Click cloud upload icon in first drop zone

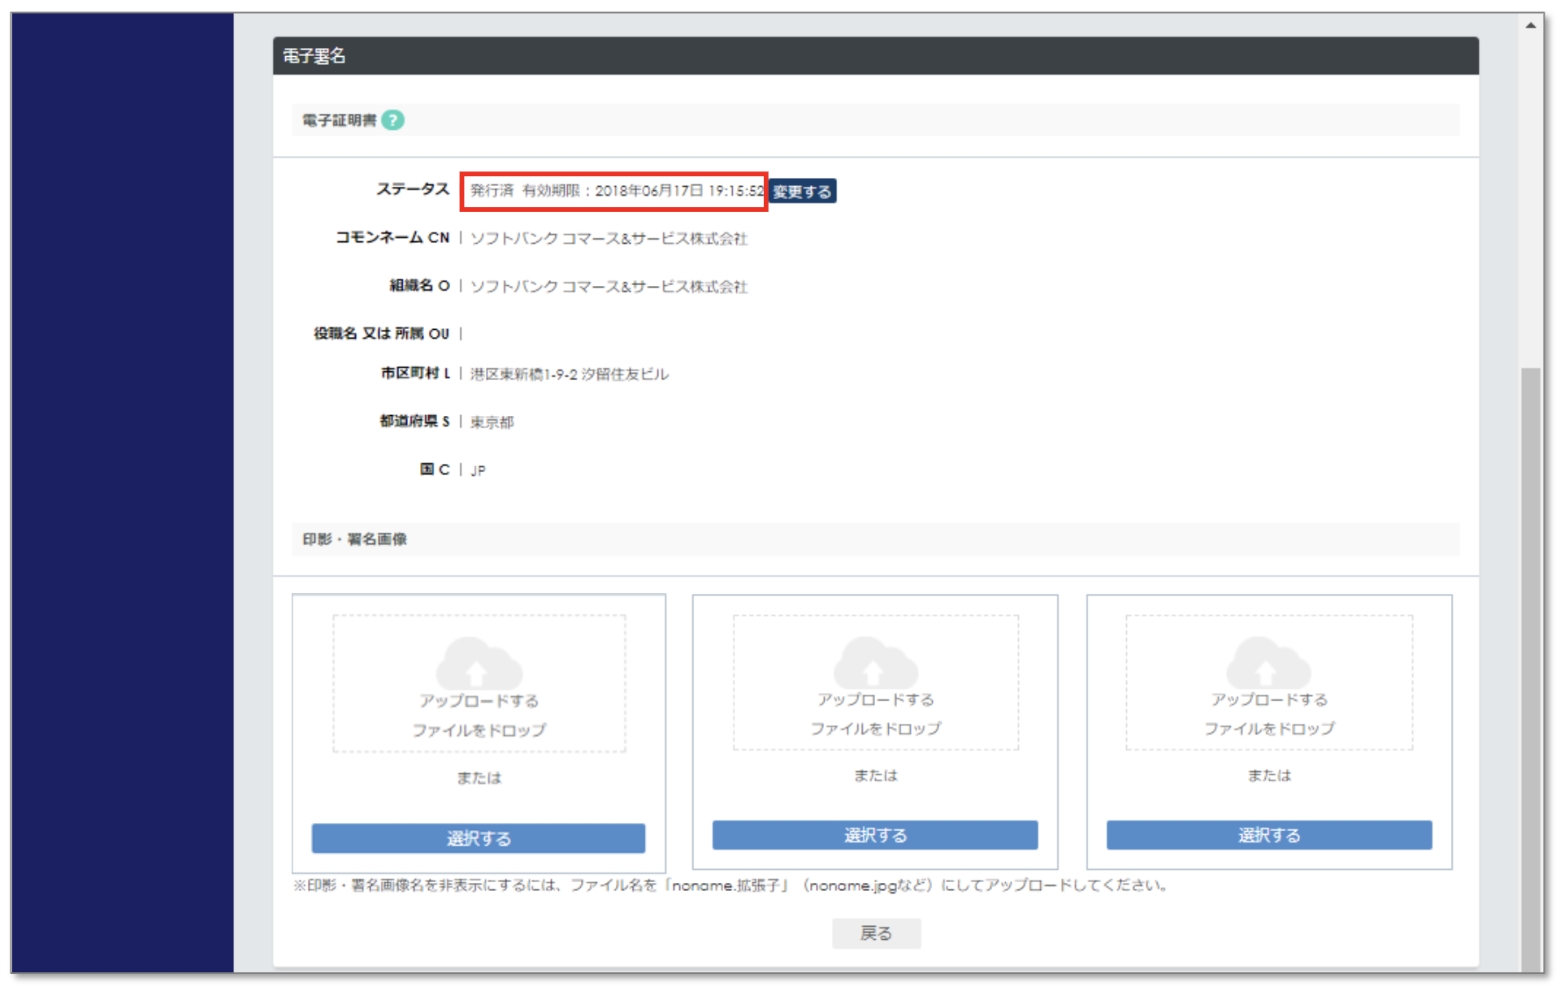tap(479, 664)
